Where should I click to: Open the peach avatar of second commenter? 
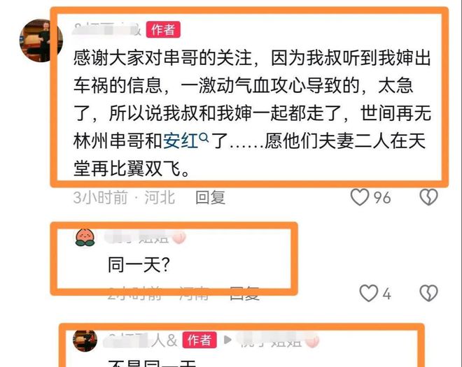coord(85,237)
